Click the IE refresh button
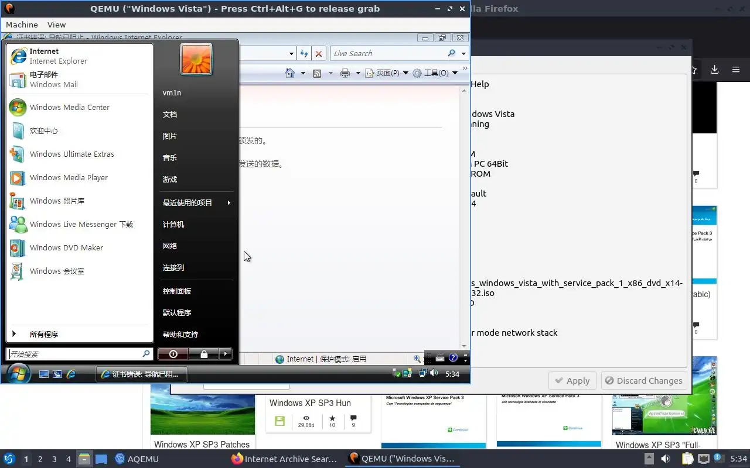The height and width of the screenshot is (468, 750). (304, 53)
